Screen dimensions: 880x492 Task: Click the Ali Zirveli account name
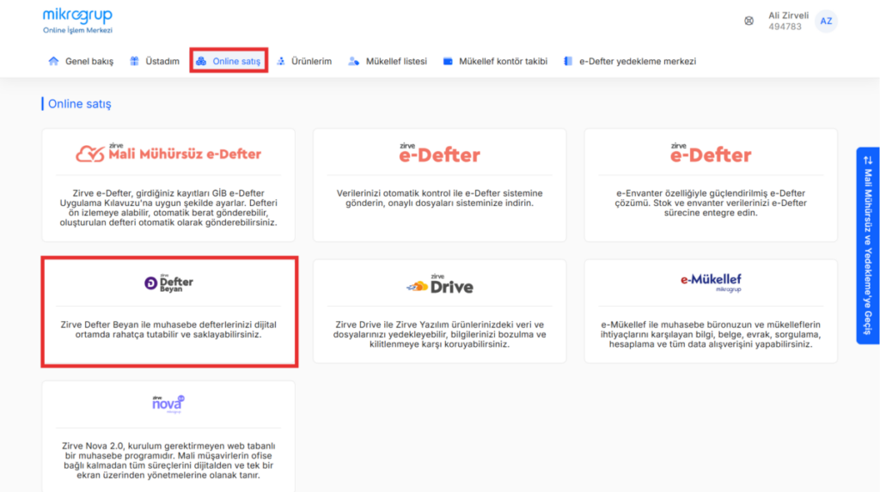tap(788, 15)
